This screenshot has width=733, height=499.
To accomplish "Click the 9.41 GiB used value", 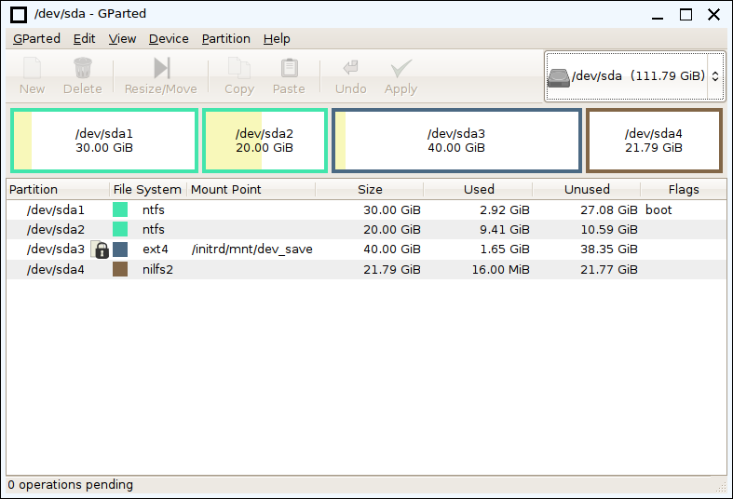I will point(505,230).
